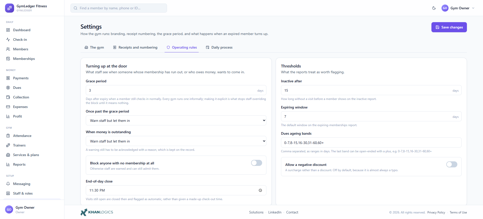
Task: Open the Trainers sidebar icon
Action: coord(8,145)
